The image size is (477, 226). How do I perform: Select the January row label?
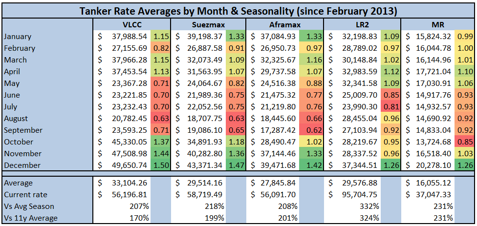tap(18, 37)
